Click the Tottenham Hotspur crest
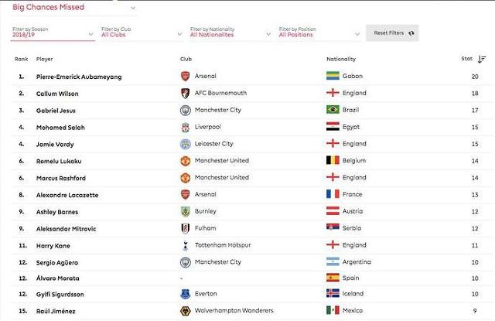Viewport: 495px width, 321px height. point(186,245)
